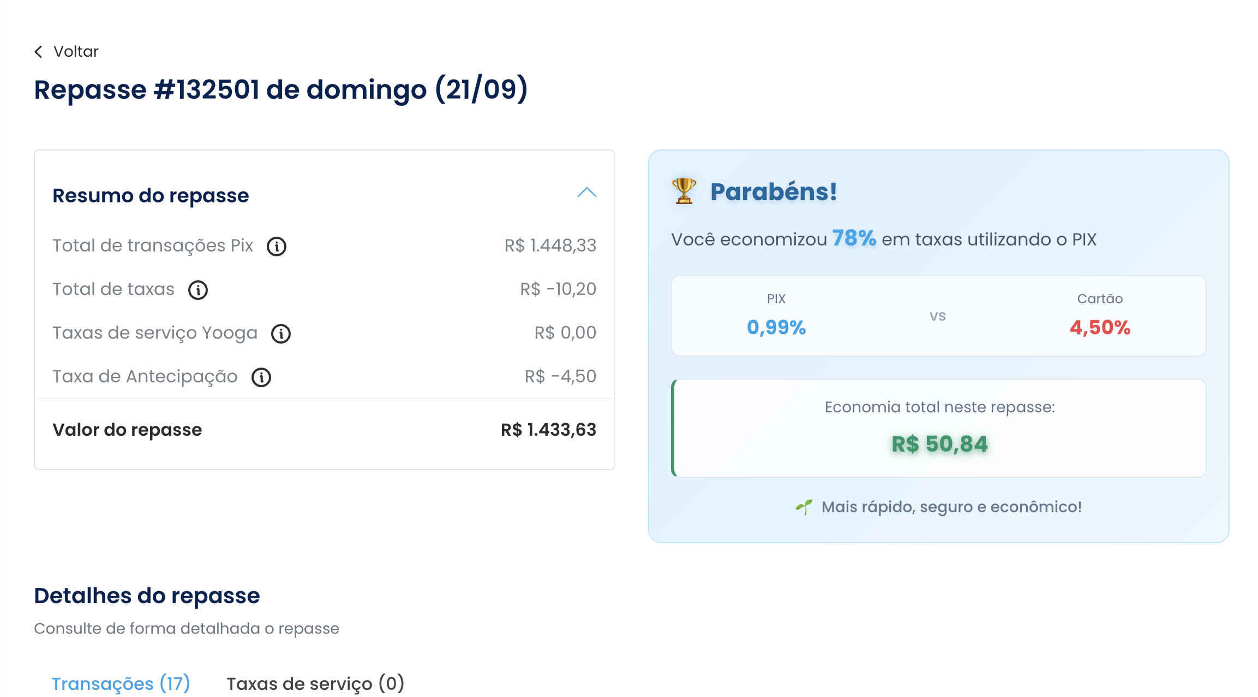Click the Resumo do repasse heading
The height and width of the screenshot is (697, 1258).
tap(151, 195)
